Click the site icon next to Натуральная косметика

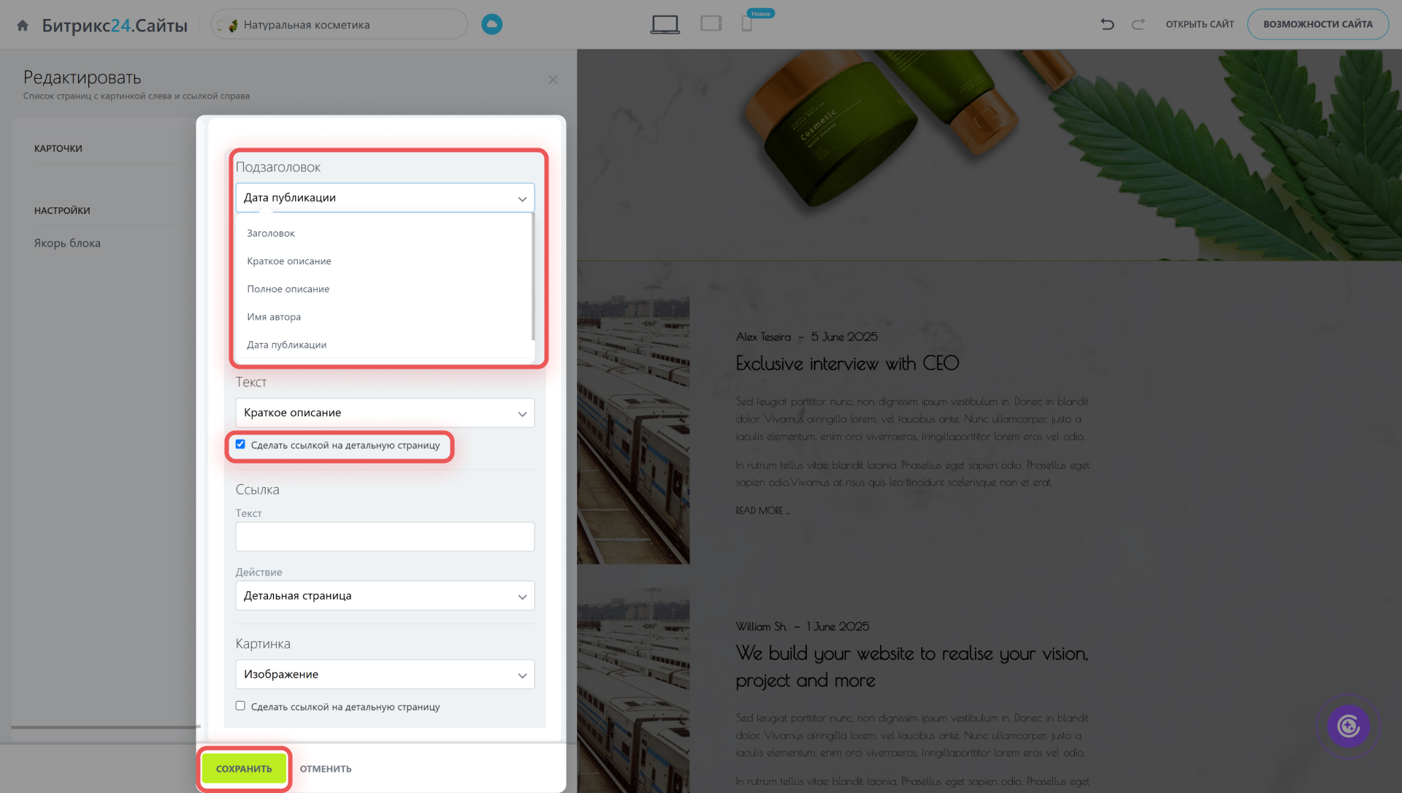point(229,25)
